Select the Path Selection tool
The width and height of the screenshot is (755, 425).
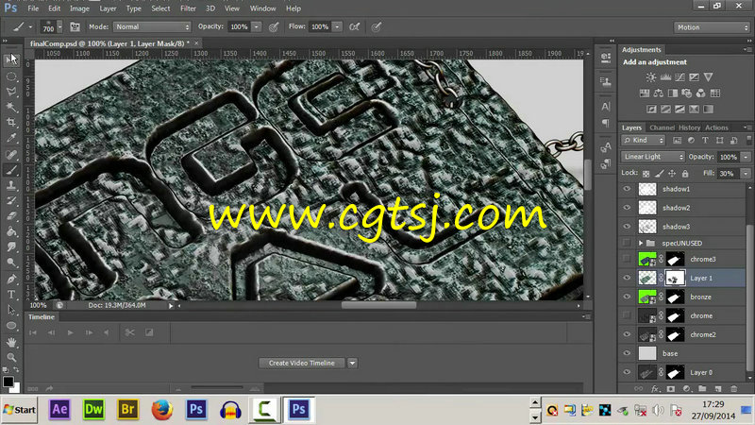coord(11,310)
